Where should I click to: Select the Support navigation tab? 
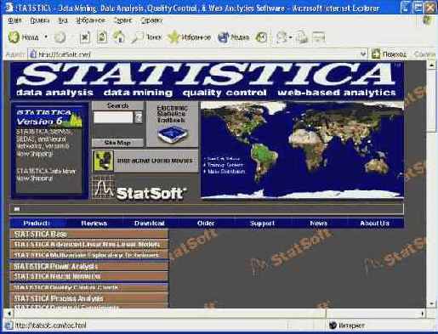click(262, 224)
